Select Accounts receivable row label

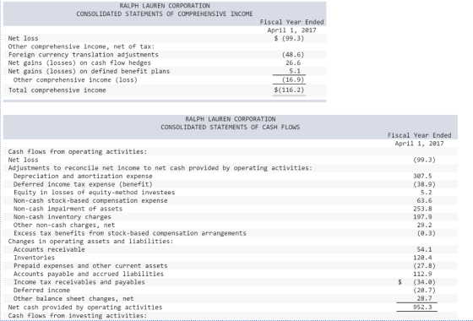coord(49,249)
